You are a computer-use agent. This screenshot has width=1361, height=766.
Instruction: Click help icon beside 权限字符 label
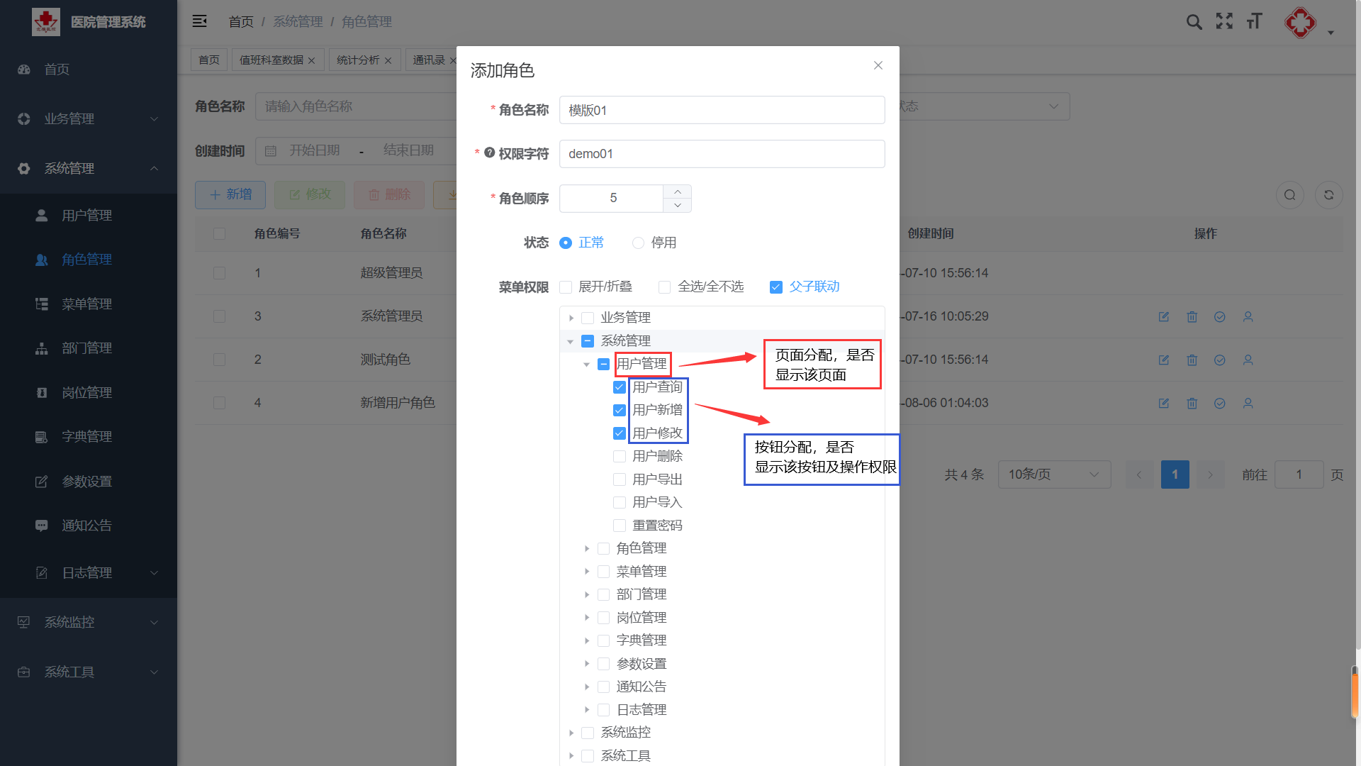(x=489, y=152)
